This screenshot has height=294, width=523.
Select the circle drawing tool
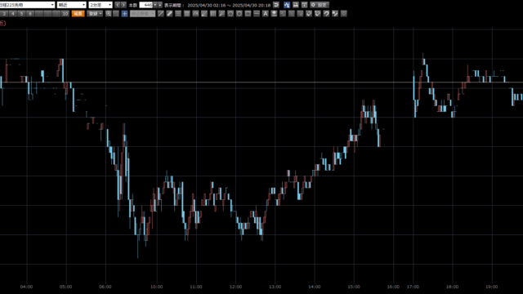(x=230, y=14)
